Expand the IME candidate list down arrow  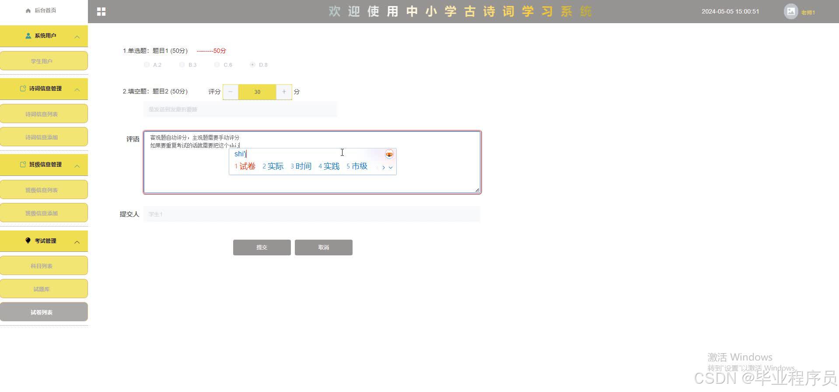coord(391,167)
